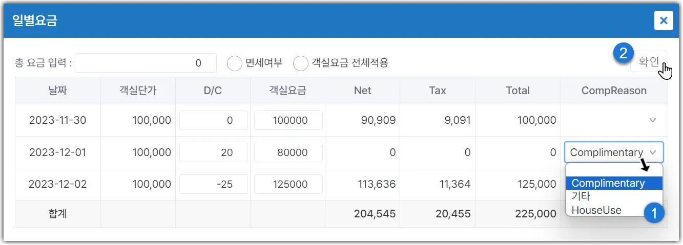Image resolution: width=683 pixels, height=245 pixels.
Task: Select Complimentary from the dropdown list
Action: click(x=608, y=183)
